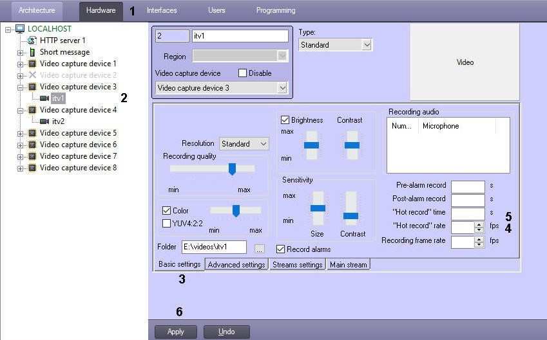Image resolution: width=547 pixels, height=340 pixels.
Task: Click the itv1 camera icon
Action: pyautogui.click(x=44, y=98)
